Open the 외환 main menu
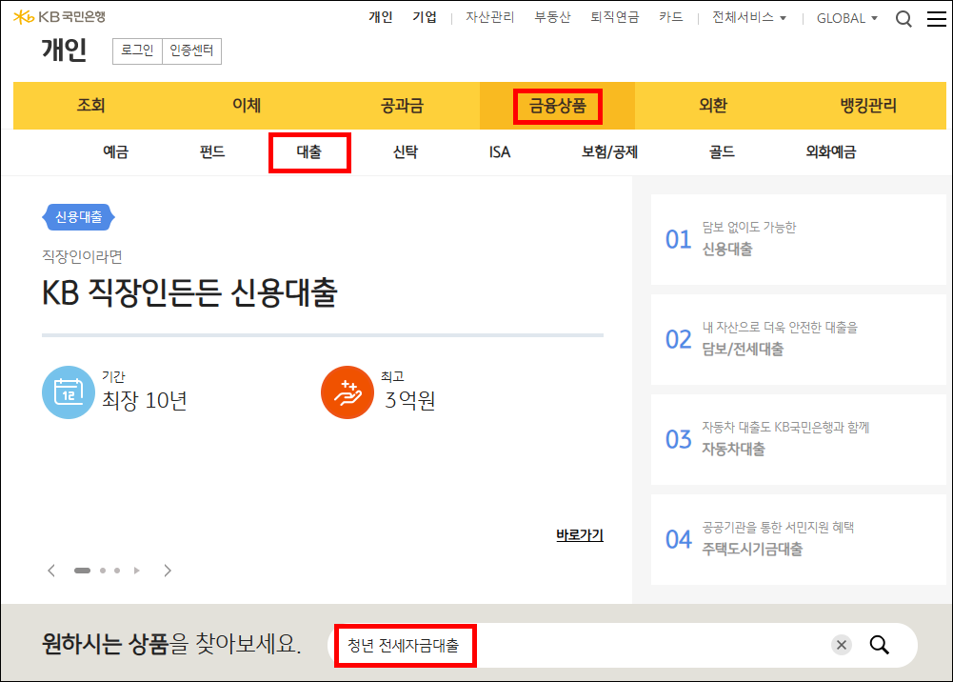This screenshot has height=682, width=953. pyautogui.click(x=713, y=105)
